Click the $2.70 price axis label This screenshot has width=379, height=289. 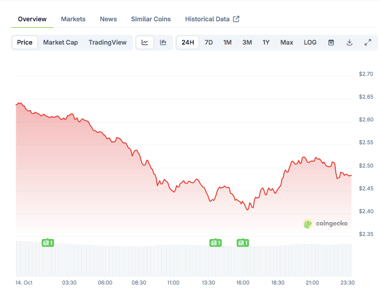[366, 74]
